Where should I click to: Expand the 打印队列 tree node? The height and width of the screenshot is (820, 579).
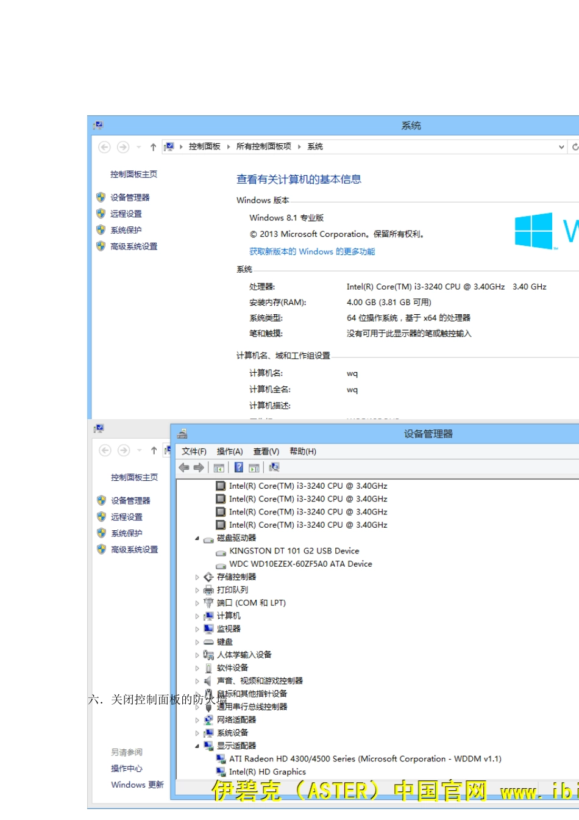(197, 591)
